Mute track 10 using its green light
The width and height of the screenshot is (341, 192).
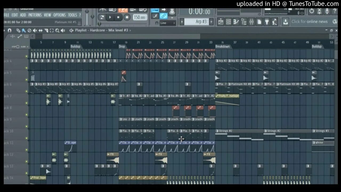pos(26,138)
